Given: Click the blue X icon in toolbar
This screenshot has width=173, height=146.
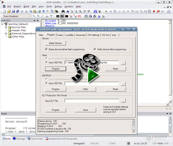Looking at the screenshot, I should coord(99,16).
